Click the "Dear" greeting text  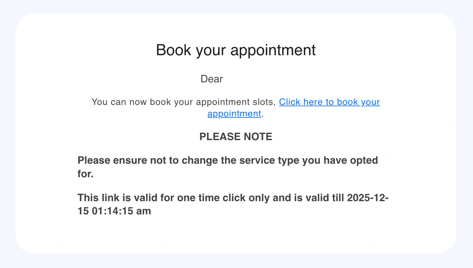point(212,79)
